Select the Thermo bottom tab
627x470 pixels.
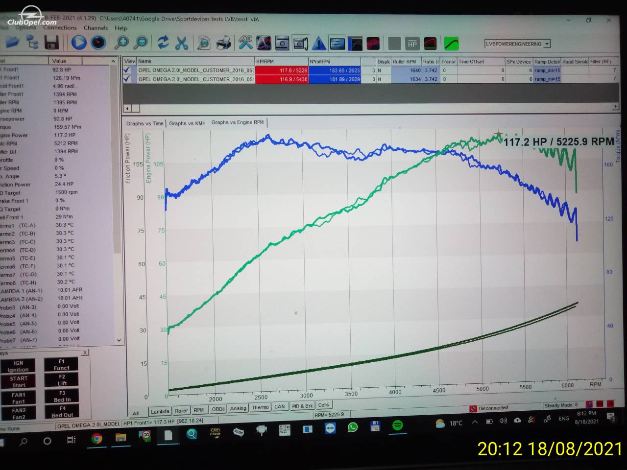coord(260,407)
